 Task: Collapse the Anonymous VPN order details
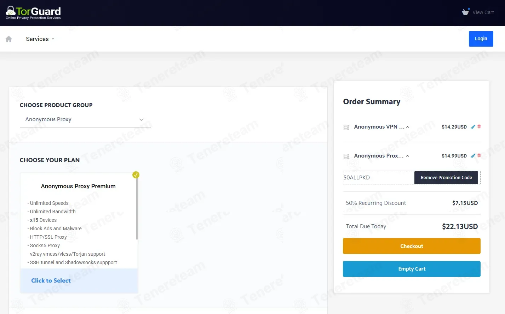coord(408,127)
